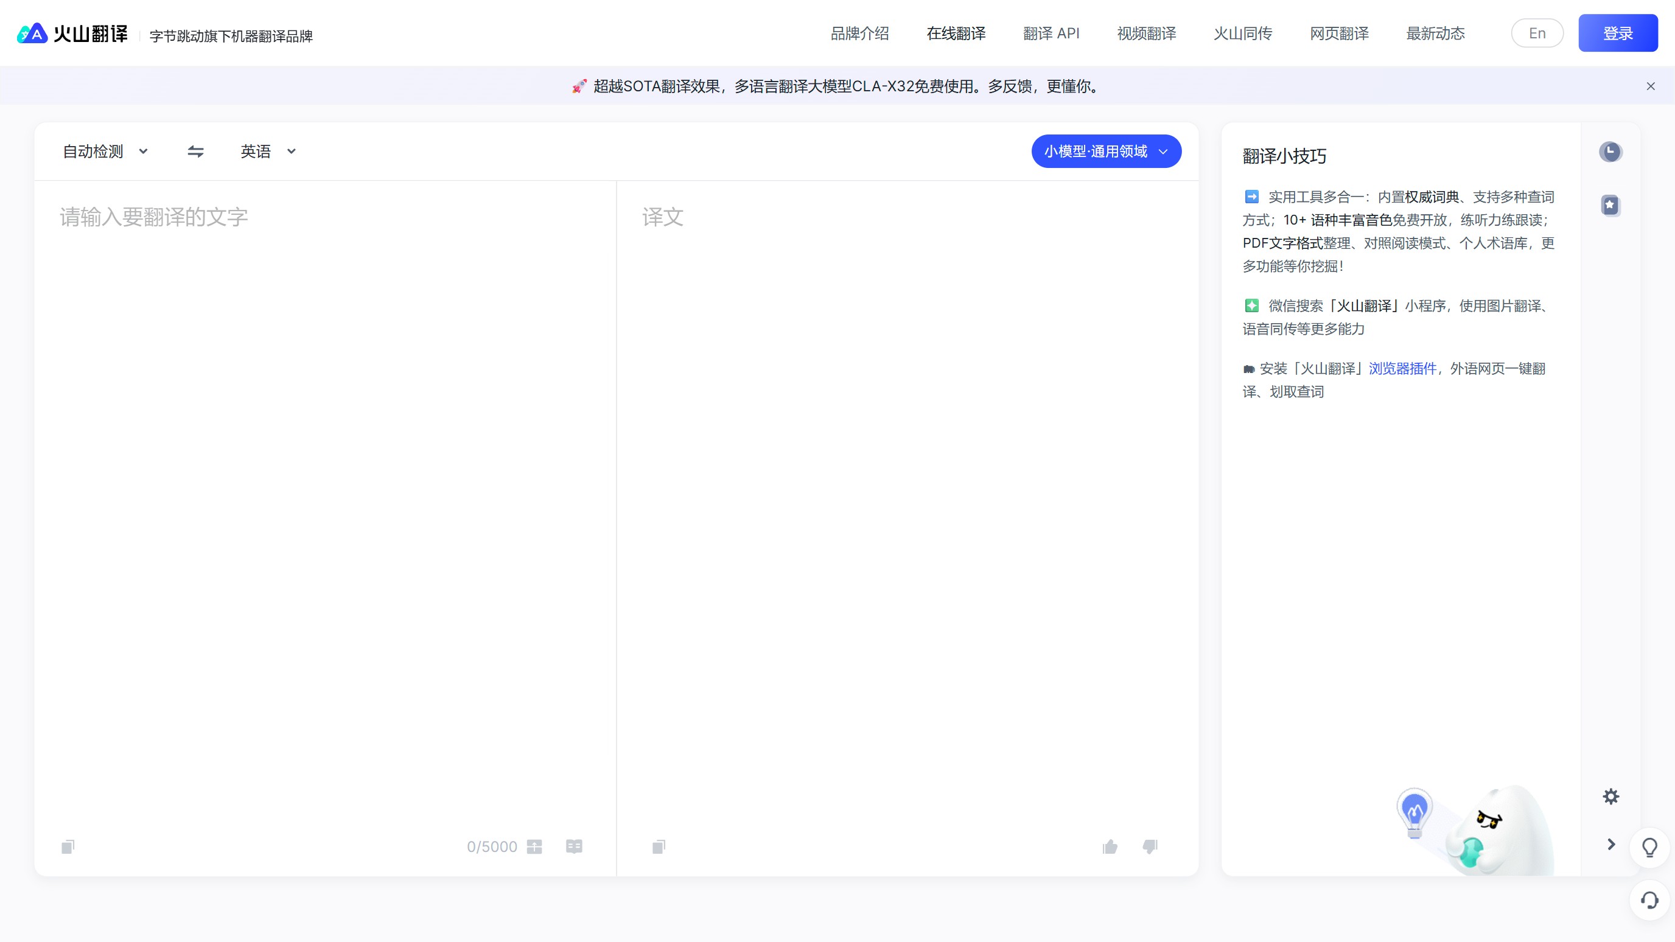Open the translation history panel
The width and height of the screenshot is (1675, 942).
1610,152
